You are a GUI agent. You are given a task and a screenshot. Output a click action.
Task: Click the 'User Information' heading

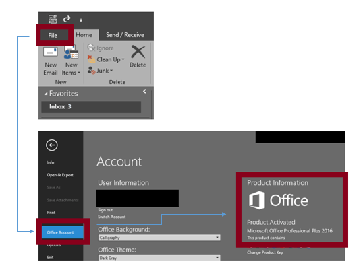(x=123, y=182)
